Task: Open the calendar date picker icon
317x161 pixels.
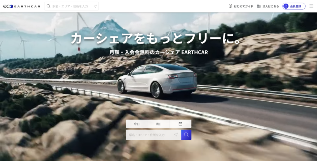Action: coord(180,124)
